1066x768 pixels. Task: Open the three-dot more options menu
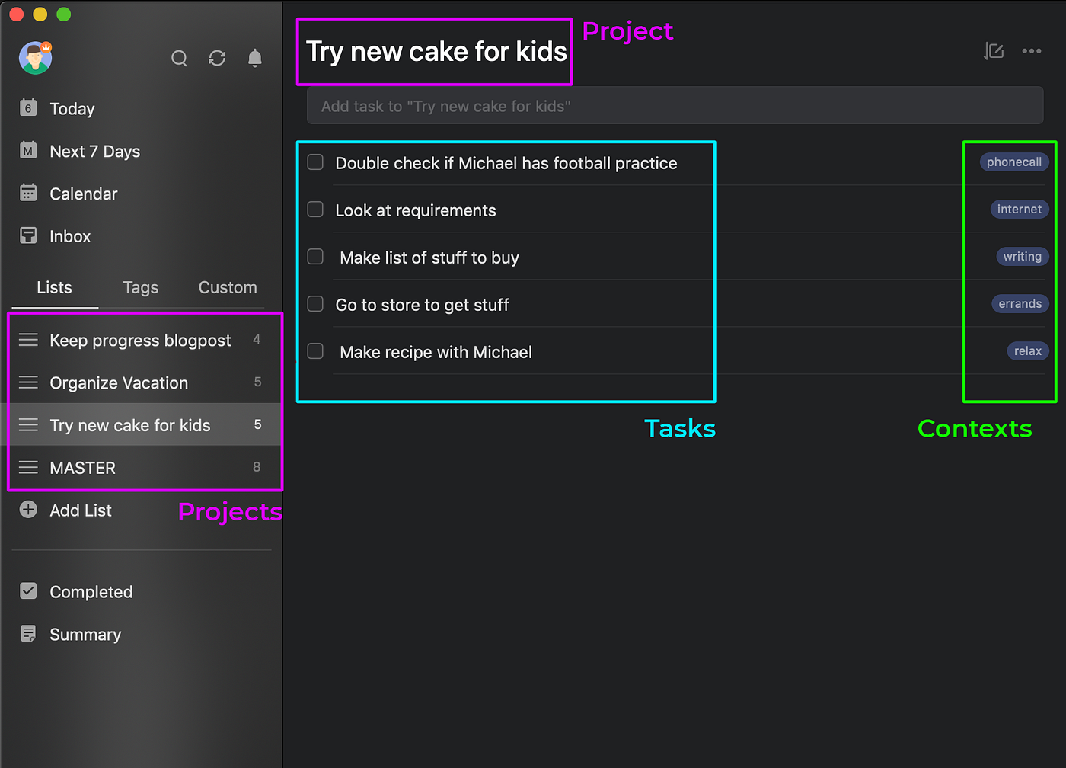tap(1032, 51)
